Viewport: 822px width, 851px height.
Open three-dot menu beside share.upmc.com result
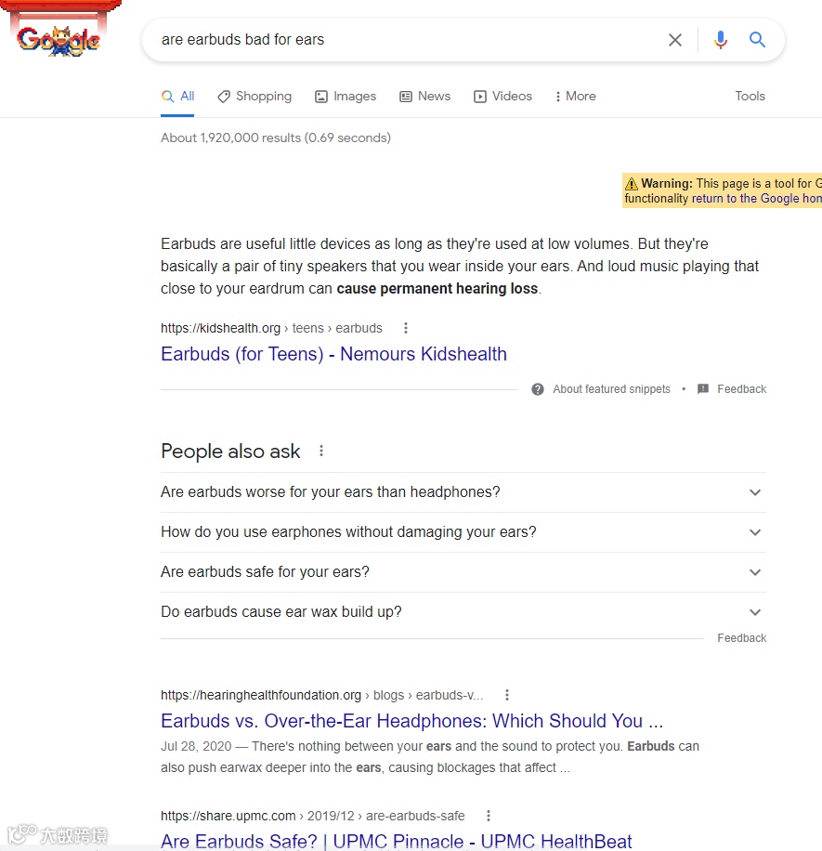click(x=489, y=816)
